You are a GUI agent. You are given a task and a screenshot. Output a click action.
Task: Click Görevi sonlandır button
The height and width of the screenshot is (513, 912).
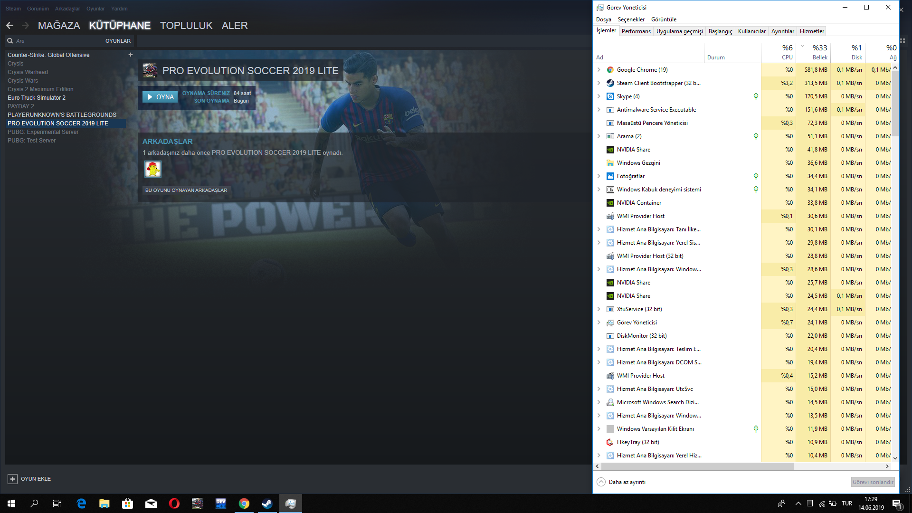click(x=873, y=482)
